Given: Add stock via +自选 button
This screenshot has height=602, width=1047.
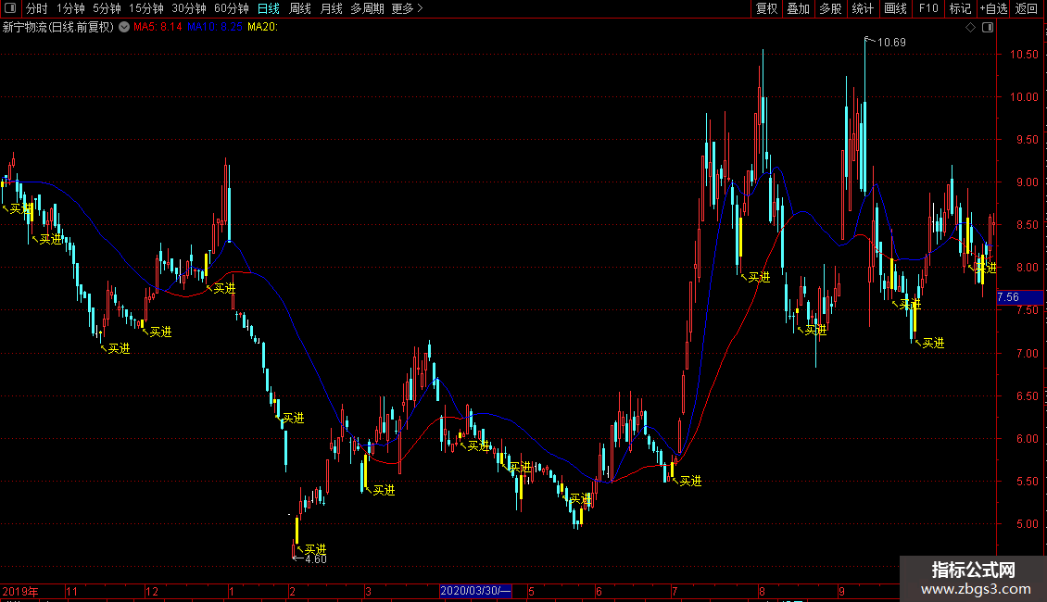Looking at the screenshot, I should pos(993,8).
